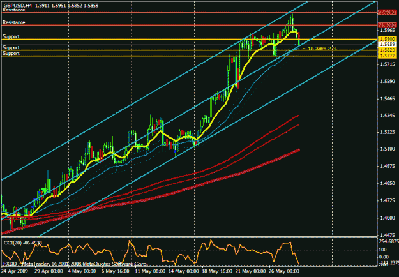This screenshot has height=277, width=399.
Task: Click the 1.5715 price scale value
Action: [388, 64]
